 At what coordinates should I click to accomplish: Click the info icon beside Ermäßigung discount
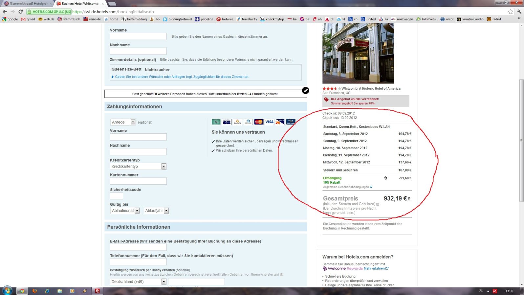(x=385, y=178)
